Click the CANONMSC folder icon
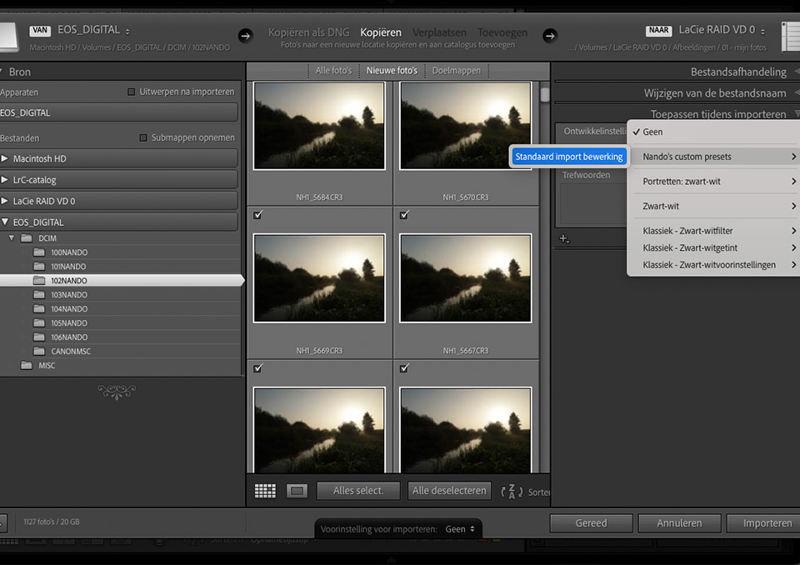The width and height of the screenshot is (800, 565). 39,351
